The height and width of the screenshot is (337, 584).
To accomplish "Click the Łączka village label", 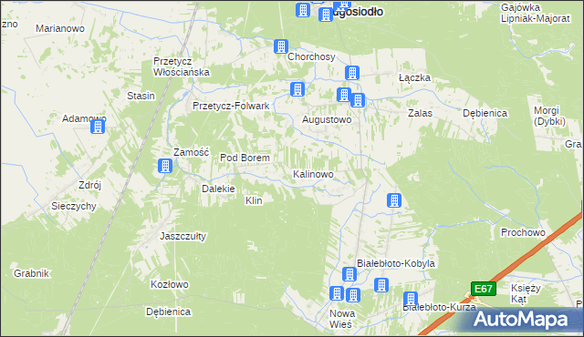I will [x=414, y=77].
